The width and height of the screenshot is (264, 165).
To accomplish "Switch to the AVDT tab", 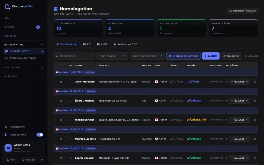I will tap(102, 44).
